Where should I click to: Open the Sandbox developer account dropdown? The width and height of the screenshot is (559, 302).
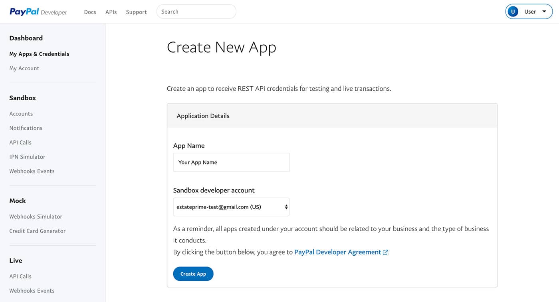click(x=231, y=207)
